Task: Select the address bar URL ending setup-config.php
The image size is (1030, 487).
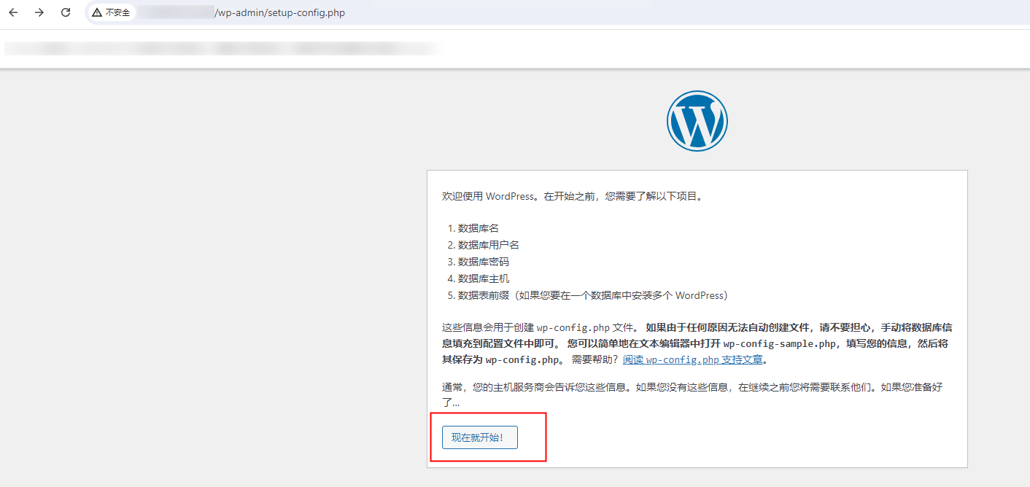Action: (280, 12)
